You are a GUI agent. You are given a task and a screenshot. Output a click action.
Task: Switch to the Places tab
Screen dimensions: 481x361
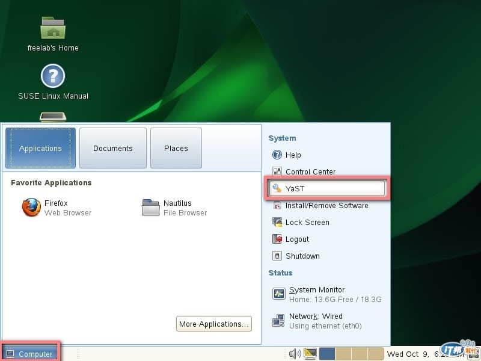tap(176, 148)
